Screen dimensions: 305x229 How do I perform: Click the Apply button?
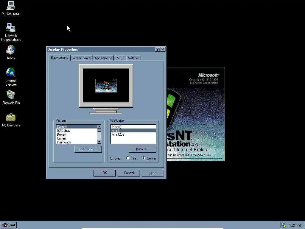point(153,173)
